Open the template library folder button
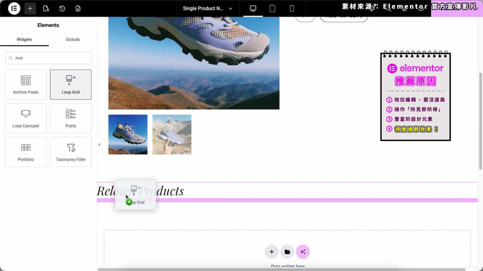 [287, 252]
